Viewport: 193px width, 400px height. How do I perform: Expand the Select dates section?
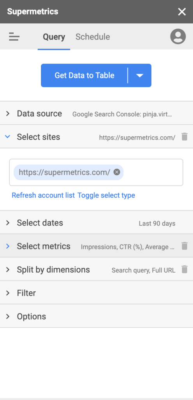[97, 222]
